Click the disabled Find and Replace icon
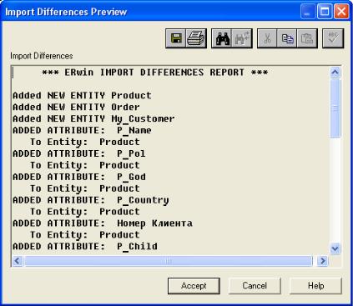 click(x=242, y=38)
